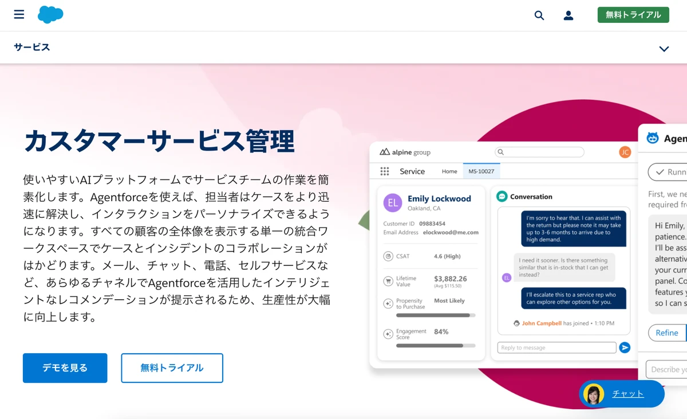The width and height of the screenshot is (687, 419).
Task: Click the カスタマーサービス管理 heading
Action: pyautogui.click(x=159, y=141)
